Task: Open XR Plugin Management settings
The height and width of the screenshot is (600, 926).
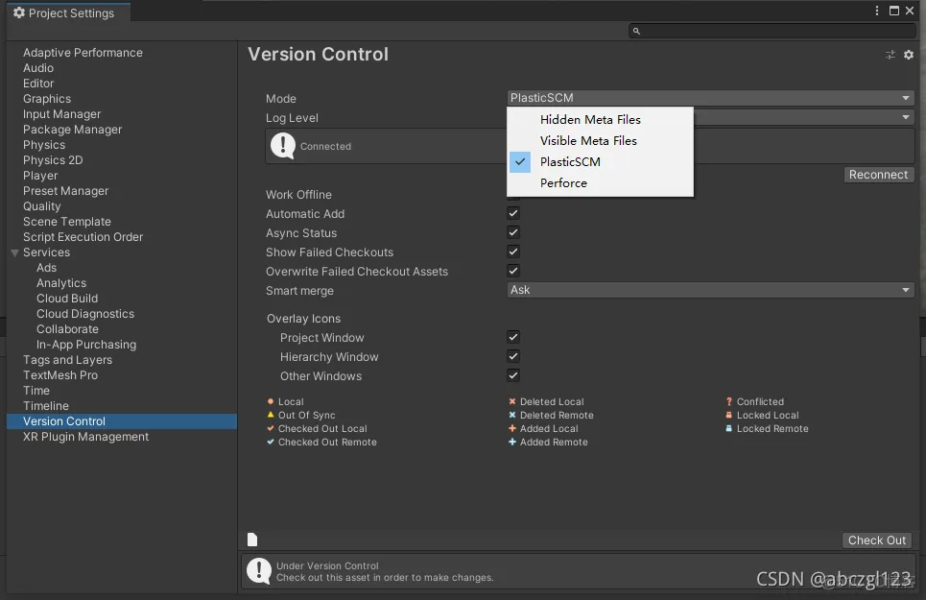Action: coord(86,437)
